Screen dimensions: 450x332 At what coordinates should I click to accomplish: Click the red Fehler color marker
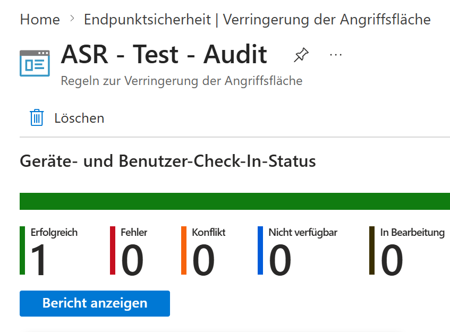coord(113,250)
